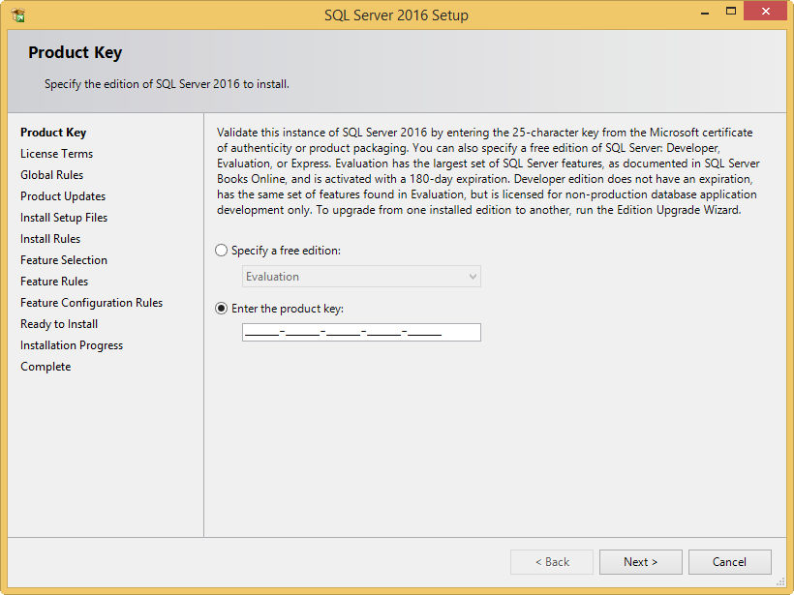Click the Specify the edition subtitle text
The image size is (794, 595).
coord(167,84)
